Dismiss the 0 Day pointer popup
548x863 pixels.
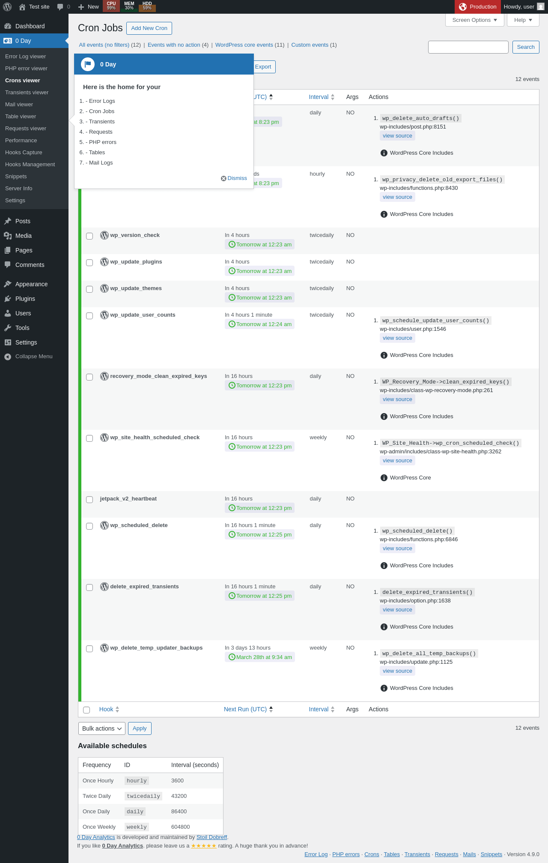(234, 178)
